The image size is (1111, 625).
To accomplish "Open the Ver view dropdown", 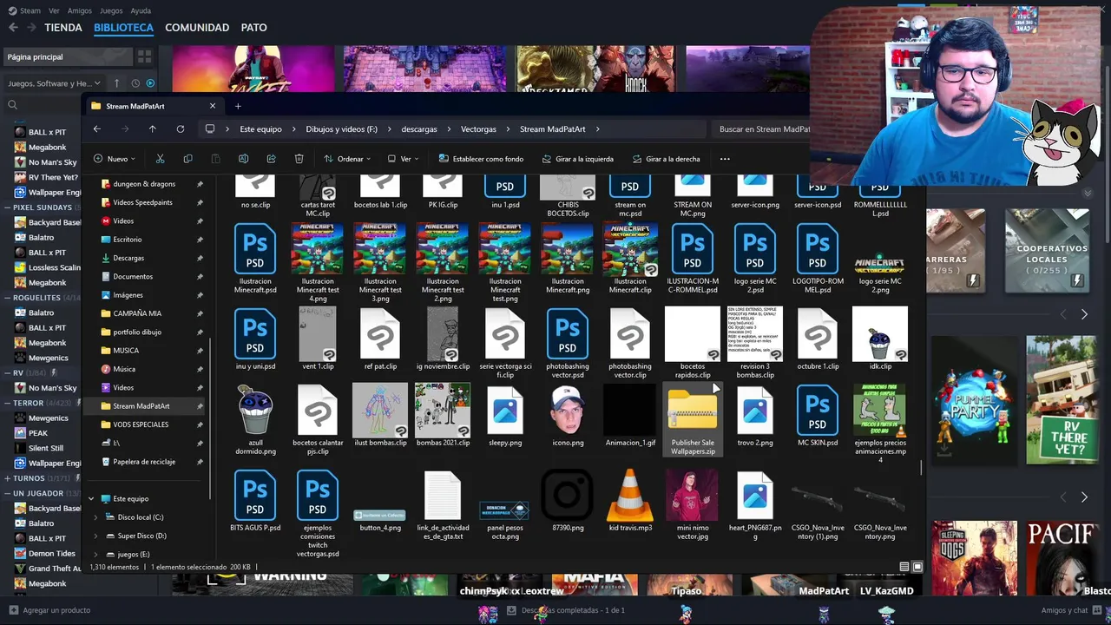I will tap(403, 159).
